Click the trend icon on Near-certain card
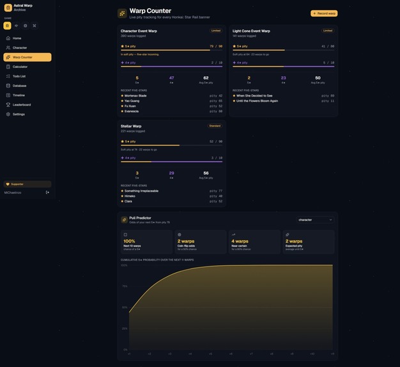 (x=233, y=234)
